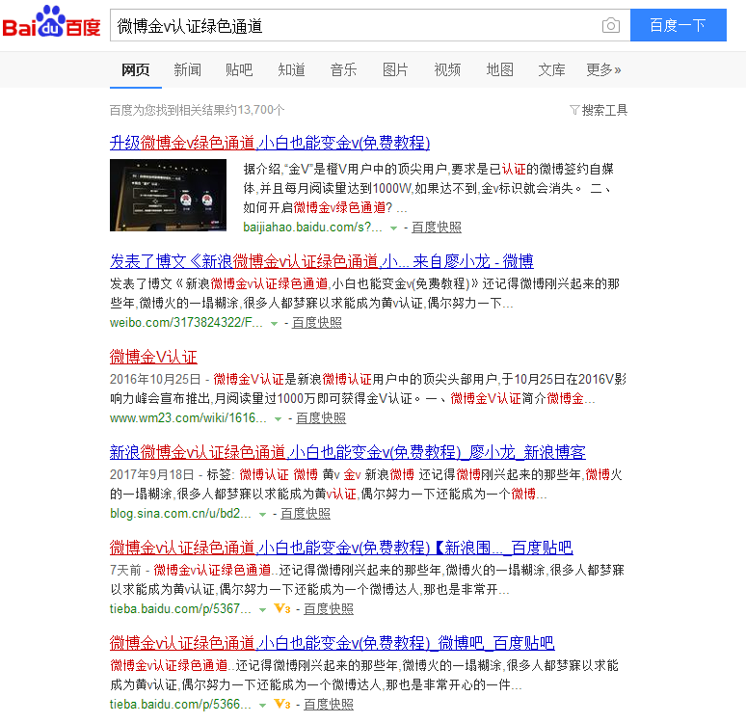Click the weibo.com/3173824322/F... URL
The height and width of the screenshot is (723, 746).
[186, 323]
